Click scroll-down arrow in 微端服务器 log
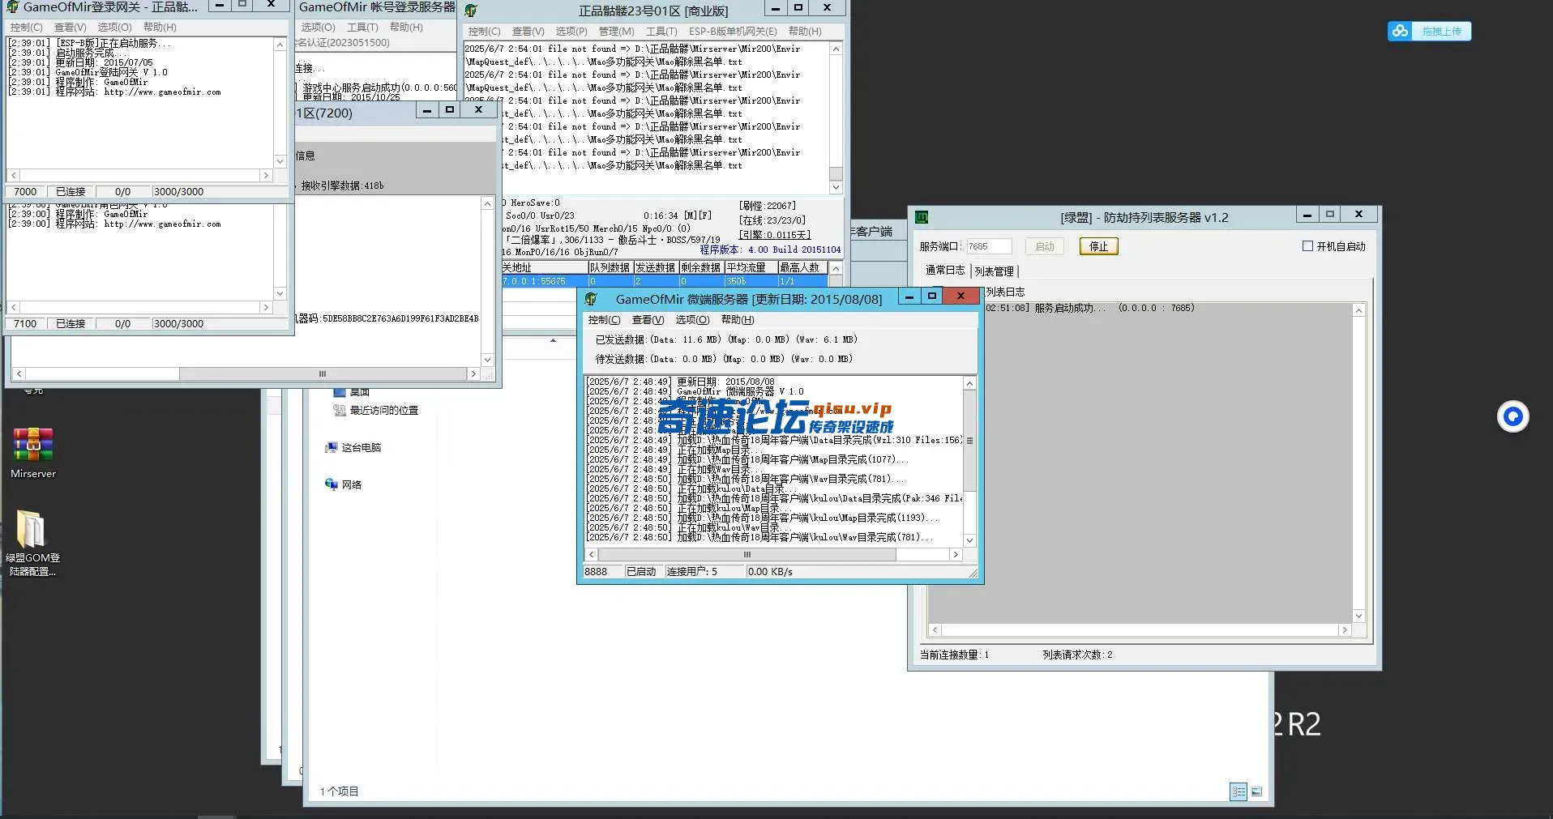This screenshot has width=1553, height=819. 969,540
